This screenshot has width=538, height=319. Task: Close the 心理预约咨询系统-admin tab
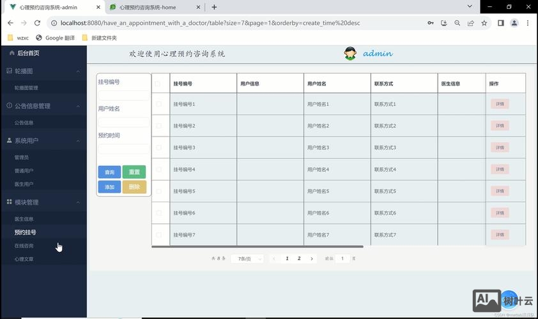(98, 7)
